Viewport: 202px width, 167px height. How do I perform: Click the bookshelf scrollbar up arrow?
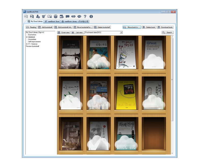pyautogui.click(x=172, y=37)
